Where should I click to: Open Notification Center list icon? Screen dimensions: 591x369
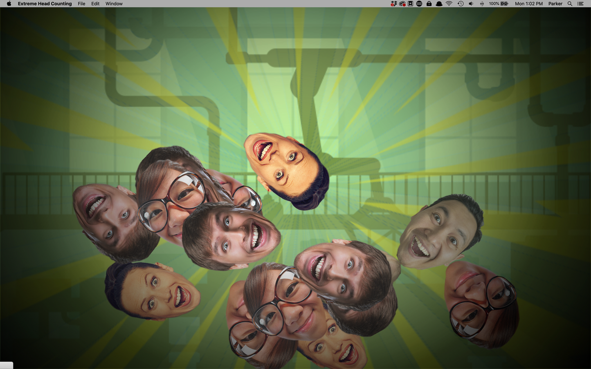[580, 4]
